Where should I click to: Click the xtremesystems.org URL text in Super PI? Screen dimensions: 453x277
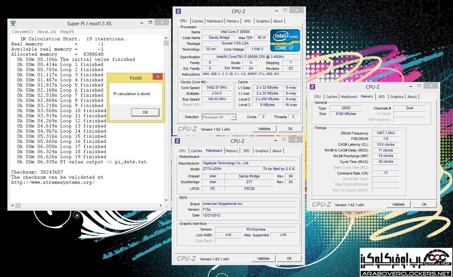click(x=53, y=182)
